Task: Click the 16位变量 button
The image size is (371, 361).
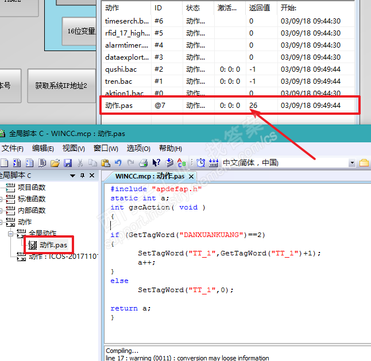Action: click(x=79, y=31)
